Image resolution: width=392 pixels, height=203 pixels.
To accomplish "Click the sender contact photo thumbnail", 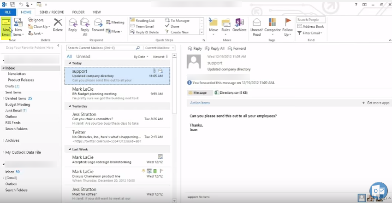I will click(194, 62).
